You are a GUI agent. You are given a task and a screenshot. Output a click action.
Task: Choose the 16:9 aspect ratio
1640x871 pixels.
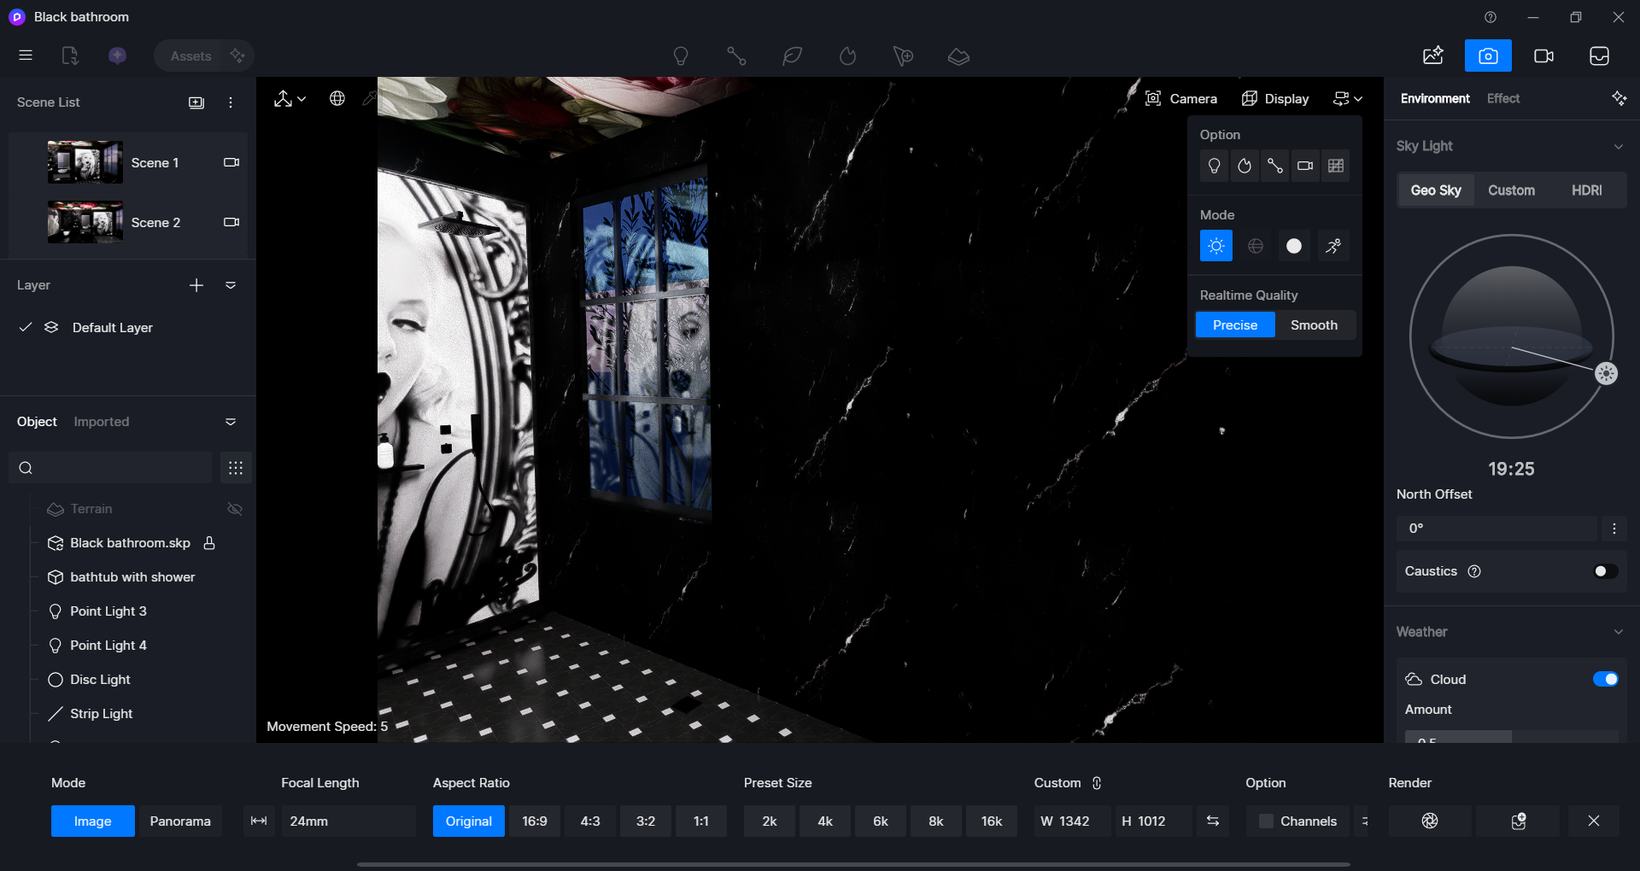pos(535,821)
